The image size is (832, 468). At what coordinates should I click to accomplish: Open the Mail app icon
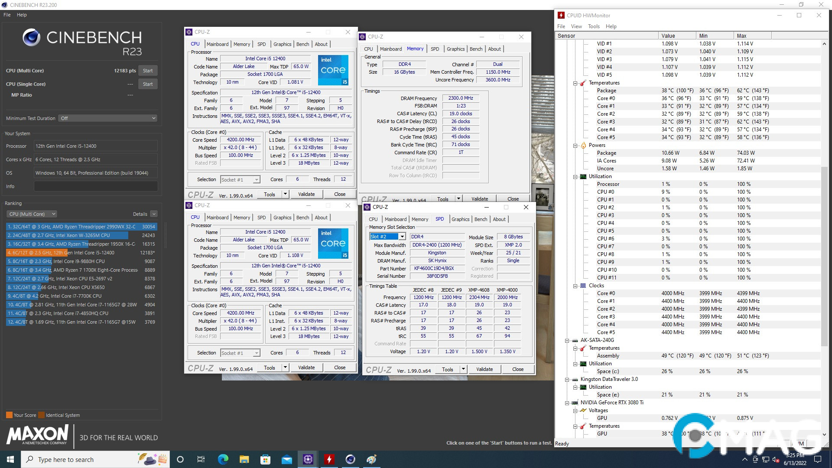click(286, 459)
